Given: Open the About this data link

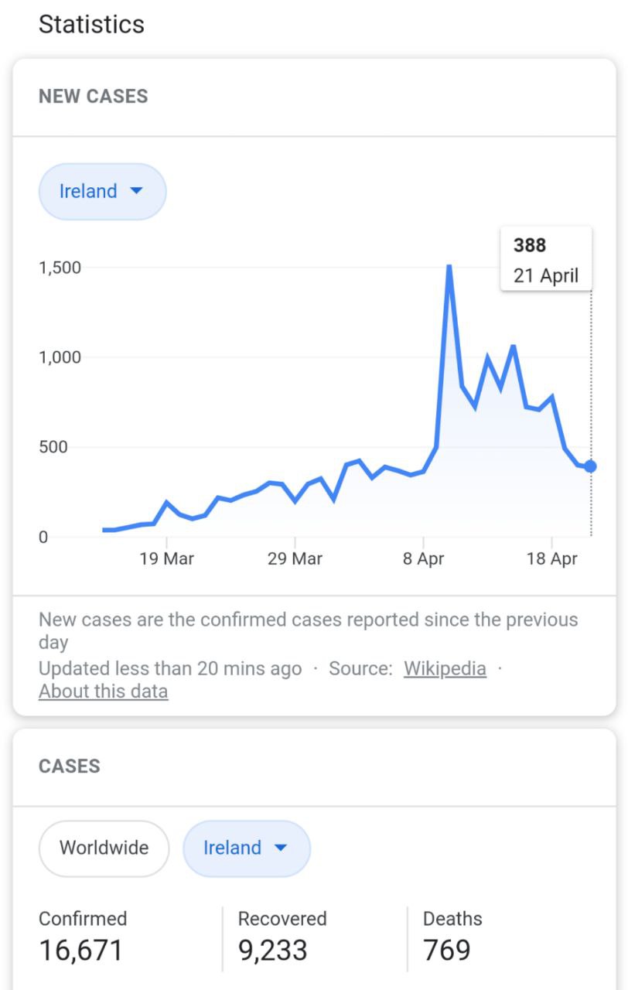Looking at the screenshot, I should [103, 691].
